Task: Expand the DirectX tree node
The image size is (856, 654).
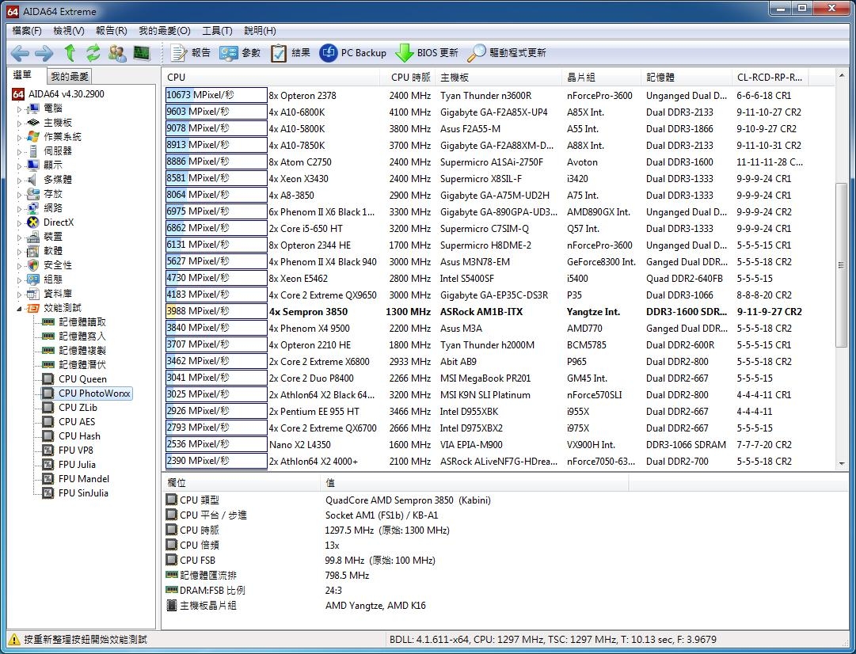Action: [x=20, y=222]
